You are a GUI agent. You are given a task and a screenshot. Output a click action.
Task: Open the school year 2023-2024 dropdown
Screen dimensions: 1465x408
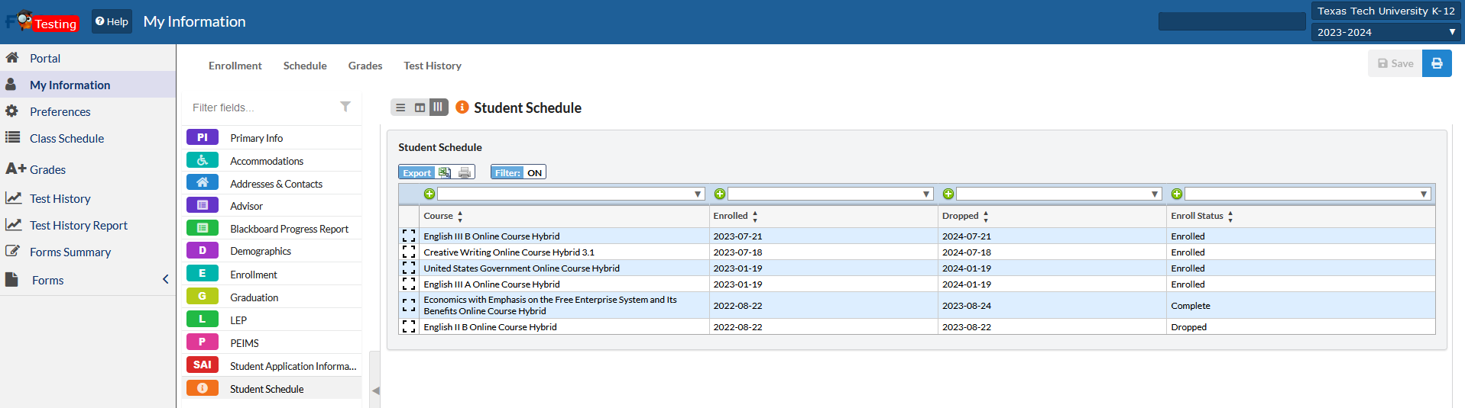click(x=1386, y=32)
